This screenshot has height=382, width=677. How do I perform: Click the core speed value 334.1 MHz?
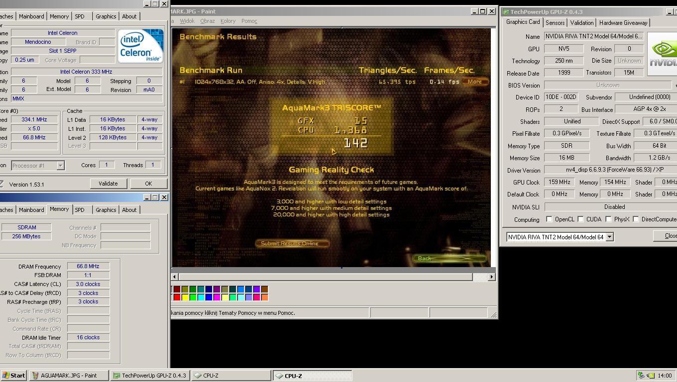pos(34,120)
